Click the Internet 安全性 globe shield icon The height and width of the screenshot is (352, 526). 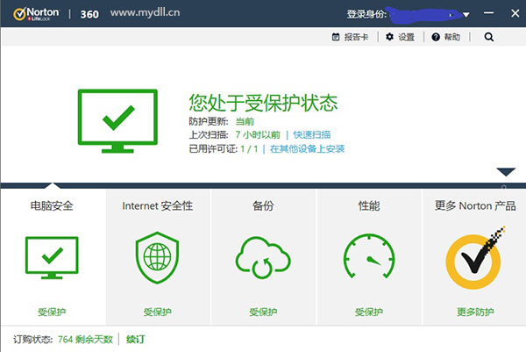coord(157,257)
